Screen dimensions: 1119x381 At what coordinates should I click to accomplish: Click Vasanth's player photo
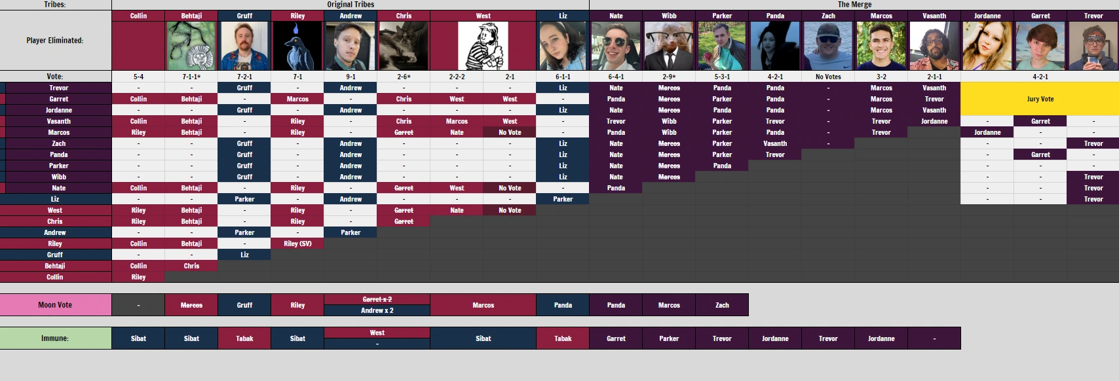tap(934, 46)
